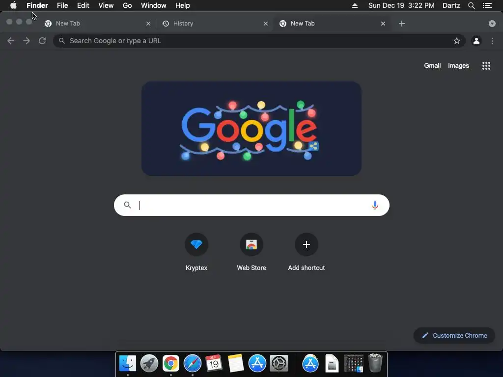
Task: Open Safari from the Dock
Action: click(192, 364)
